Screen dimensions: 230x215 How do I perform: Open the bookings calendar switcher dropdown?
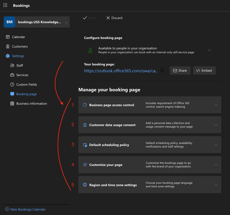(66, 22)
